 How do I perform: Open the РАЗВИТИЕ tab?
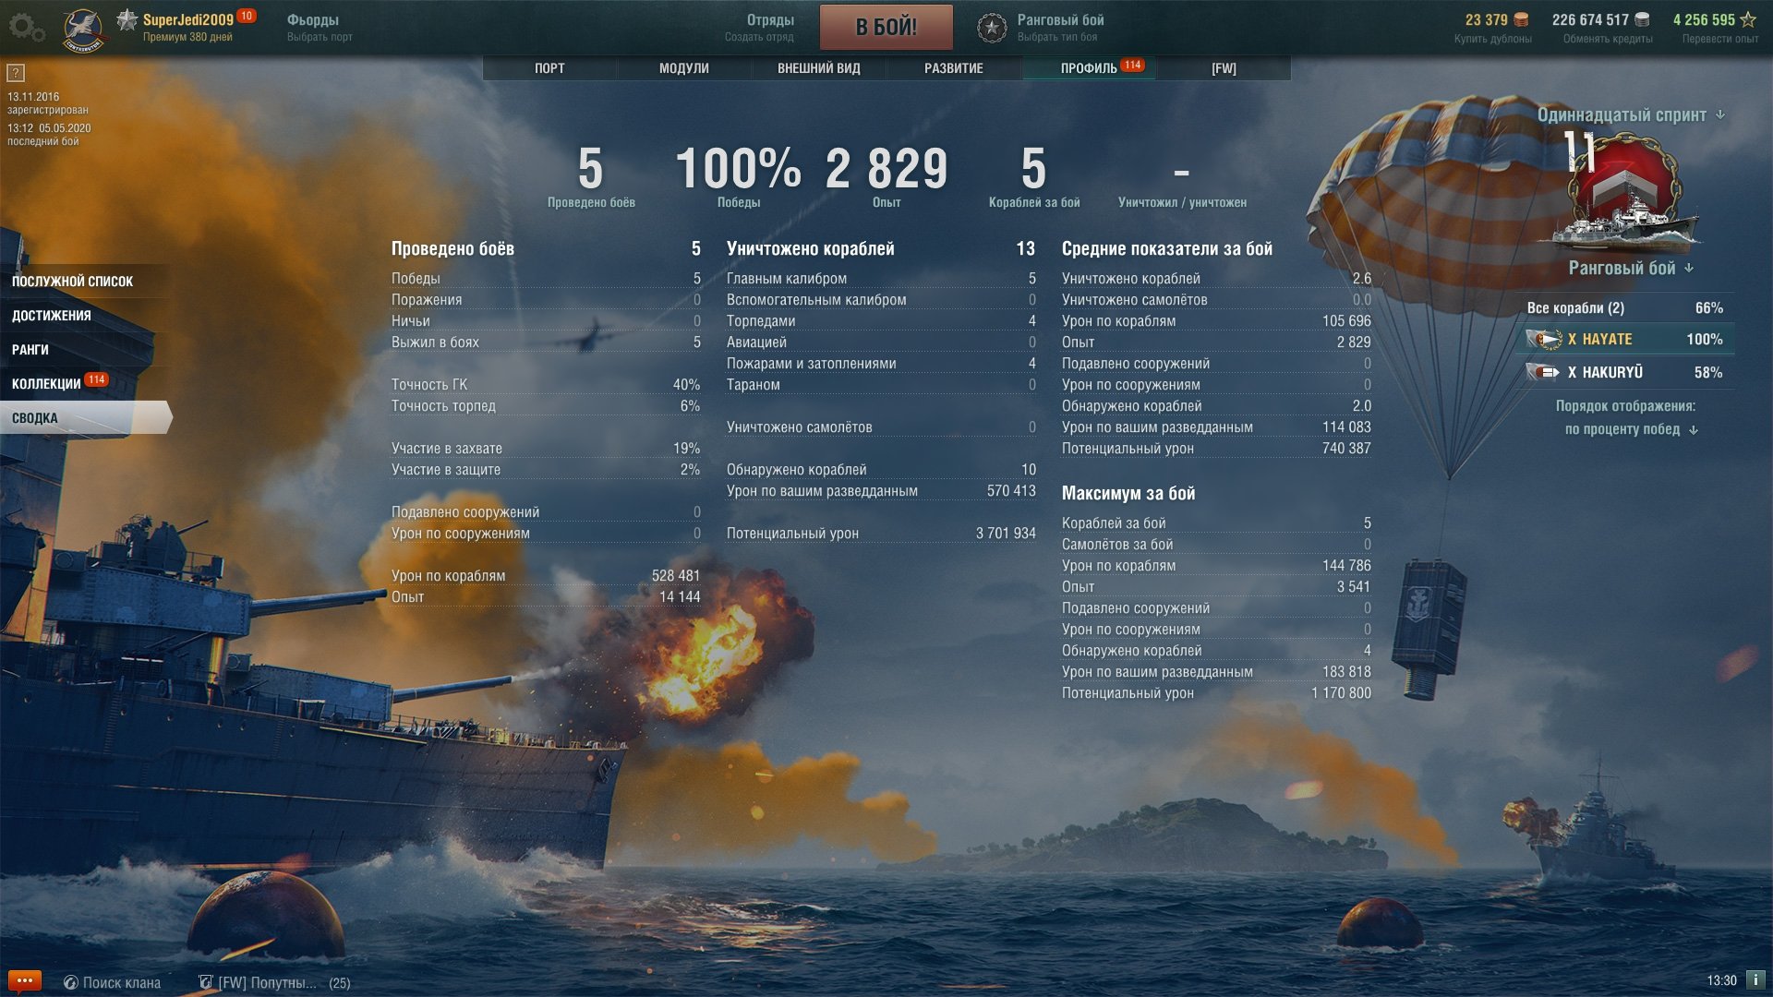click(x=954, y=68)
